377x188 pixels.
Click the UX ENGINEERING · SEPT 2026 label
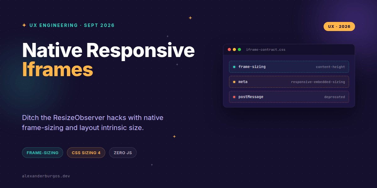click(x=72, y=25)
